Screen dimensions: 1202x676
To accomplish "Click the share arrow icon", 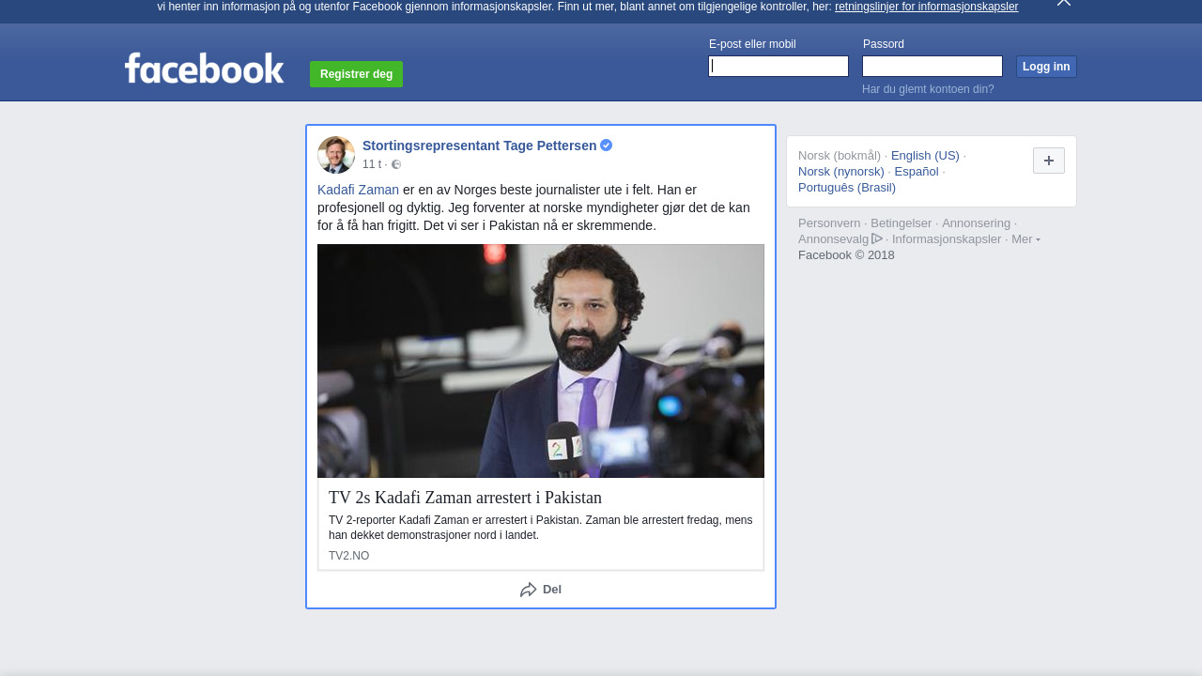I will click(x=529, y=590).
